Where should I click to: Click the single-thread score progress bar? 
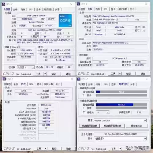click(121, 92)
